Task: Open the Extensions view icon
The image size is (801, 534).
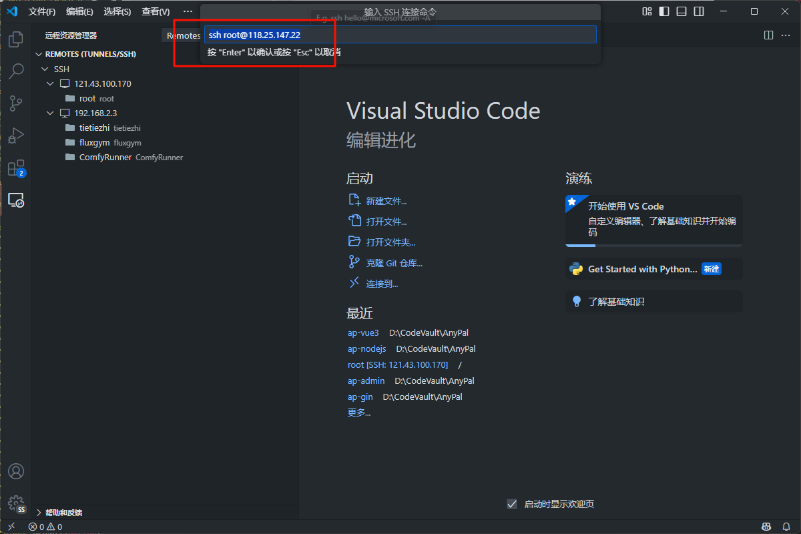Action: (16, 168)
